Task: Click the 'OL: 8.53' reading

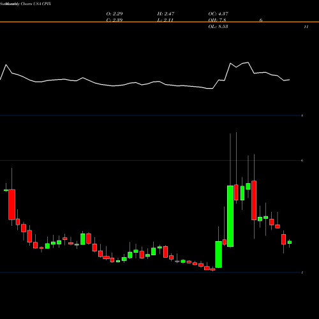Action: pyautogui.click(x=218, y=27)
